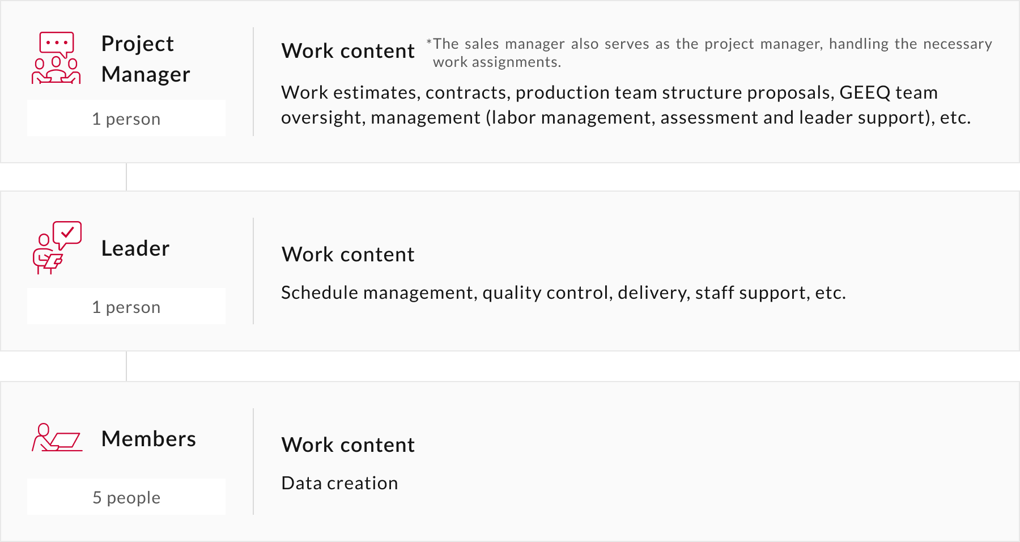Click Work content heading in Leader card
The height and width of the screenshot is (542, 1020).
coord(348,255)
